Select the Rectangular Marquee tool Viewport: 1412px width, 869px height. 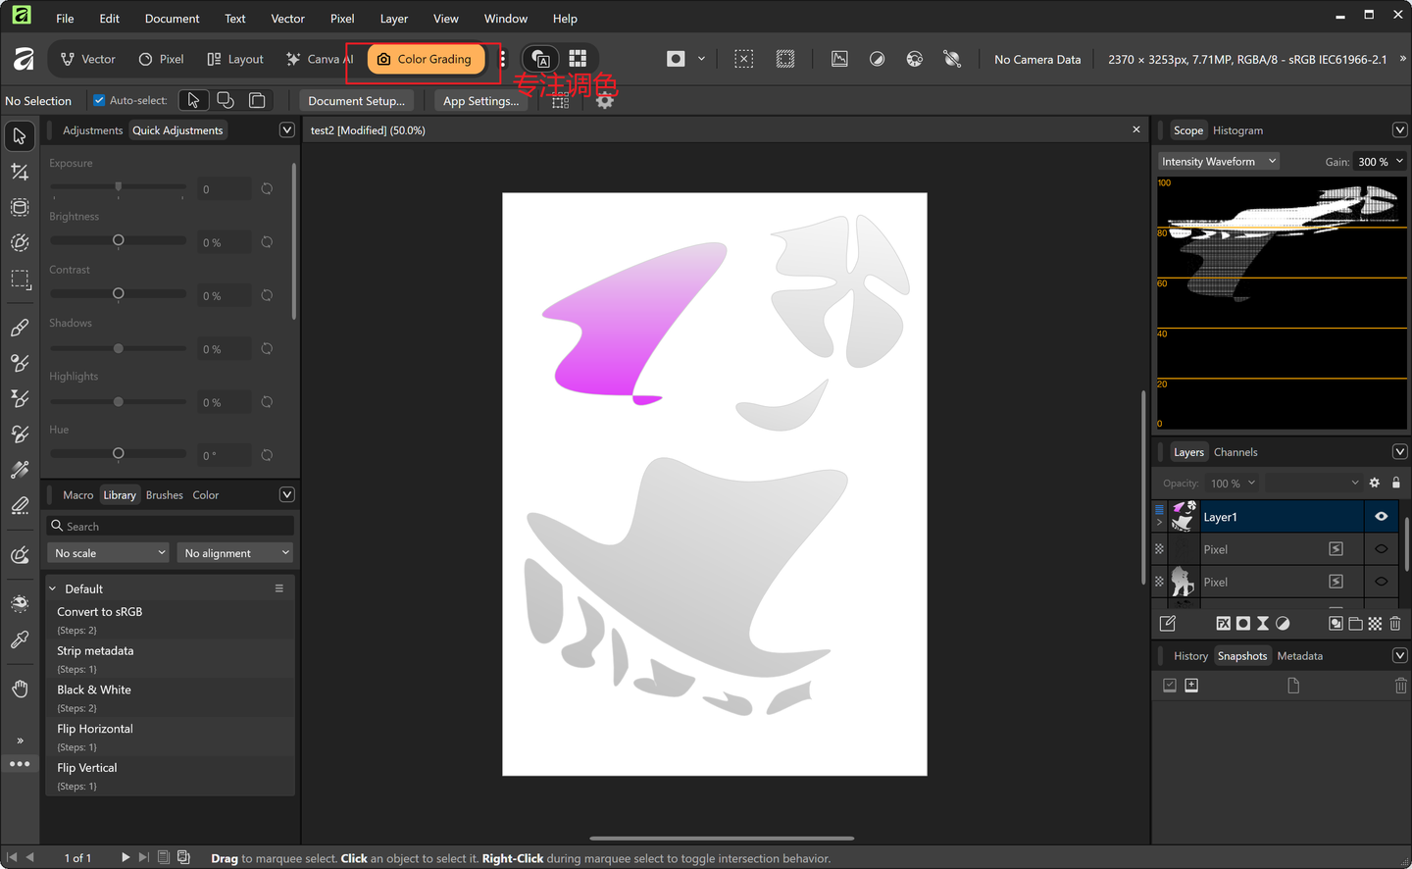coord(20,279)
